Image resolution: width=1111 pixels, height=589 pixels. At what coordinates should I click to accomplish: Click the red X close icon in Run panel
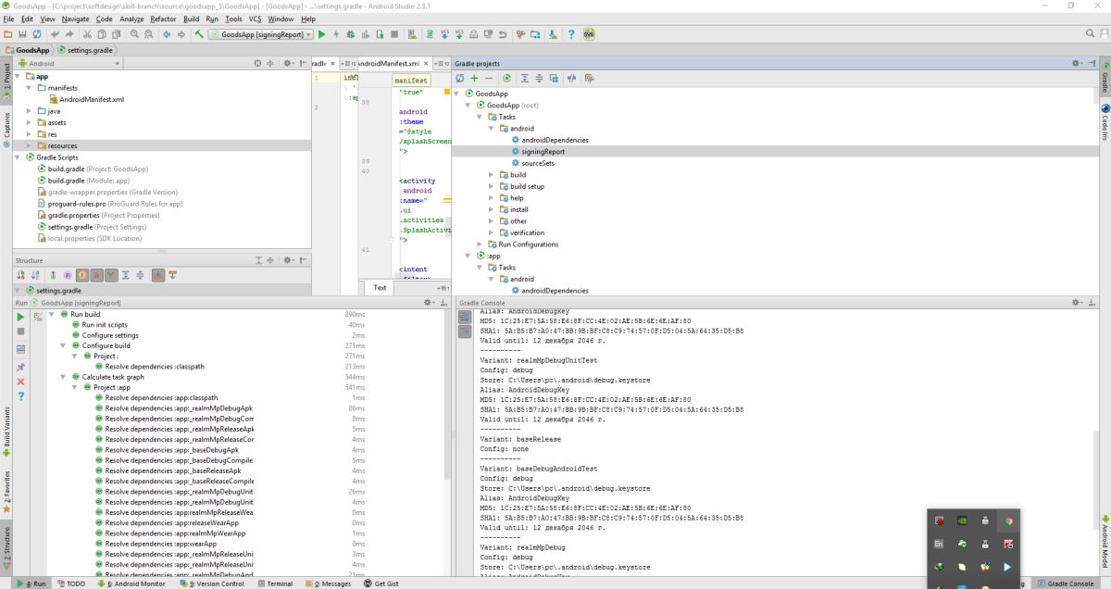click(x=20, y=382)
